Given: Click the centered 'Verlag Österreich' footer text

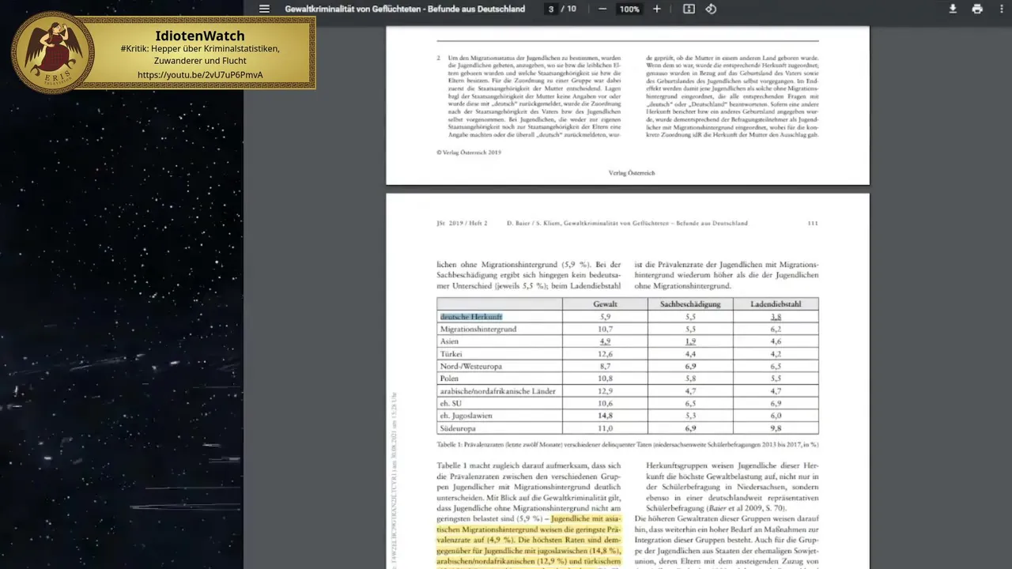Looking at the screenshot, I should pyautogui.click(x=632, y=172).
